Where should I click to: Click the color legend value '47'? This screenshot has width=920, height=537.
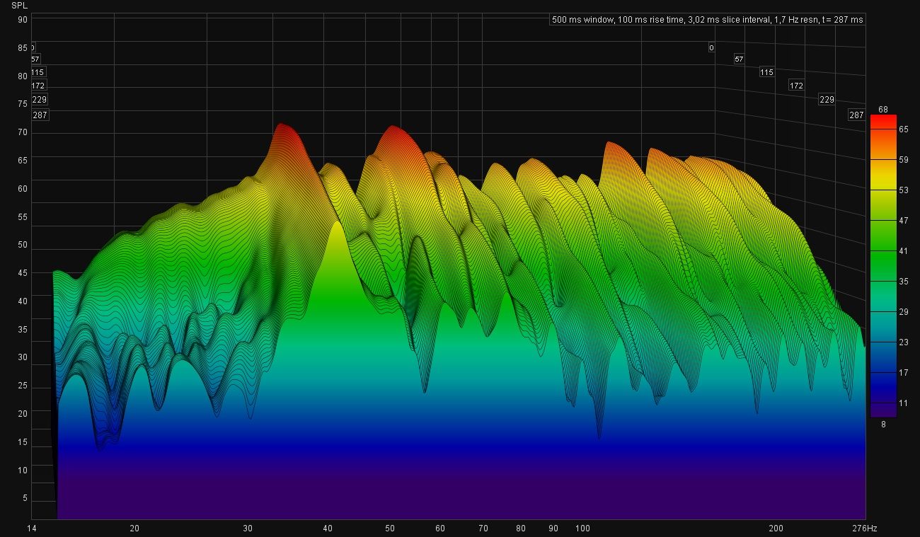click(x=903, y=221)
